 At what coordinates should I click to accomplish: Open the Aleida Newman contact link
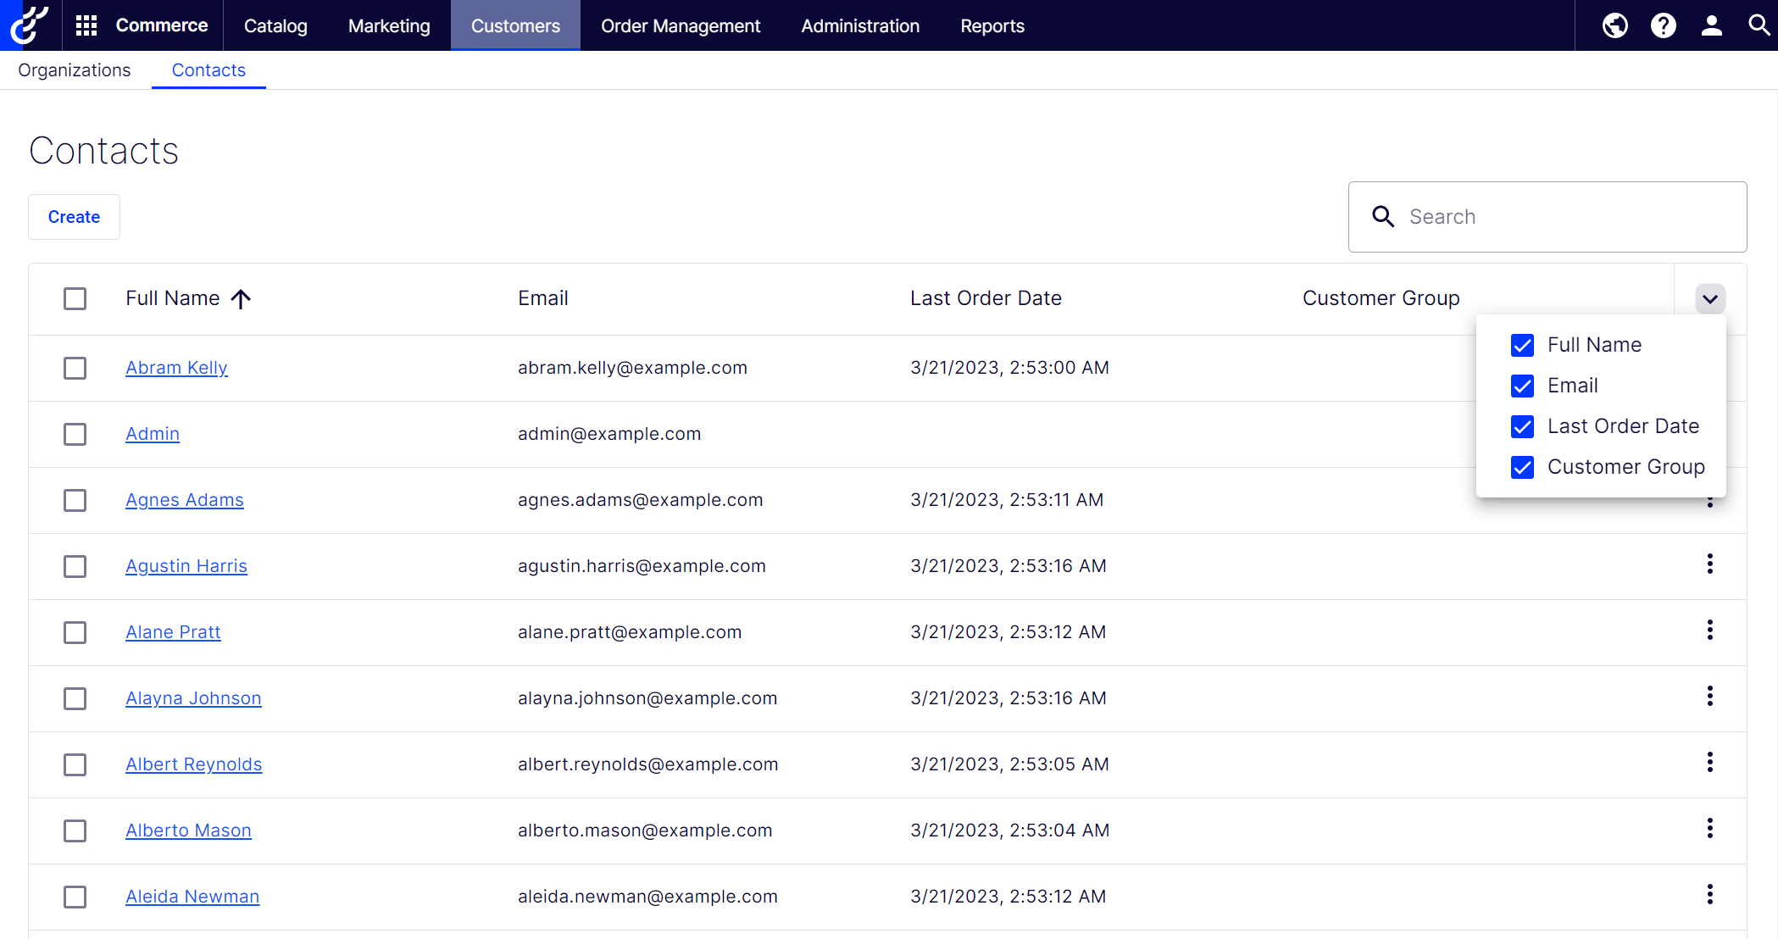(192, 897)
